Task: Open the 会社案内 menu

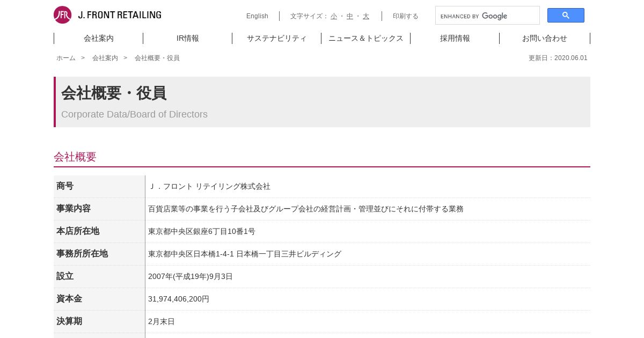Action: pos(99,38)
